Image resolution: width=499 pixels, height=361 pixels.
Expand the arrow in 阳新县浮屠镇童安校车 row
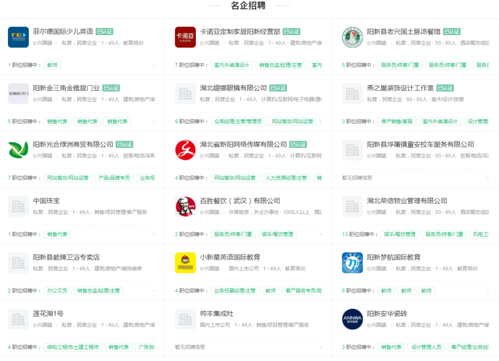pos(487,178)
